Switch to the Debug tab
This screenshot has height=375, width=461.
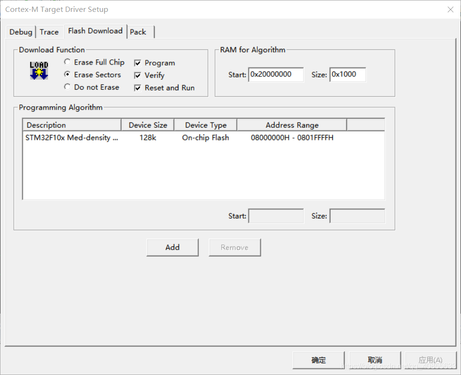[21, 32]
